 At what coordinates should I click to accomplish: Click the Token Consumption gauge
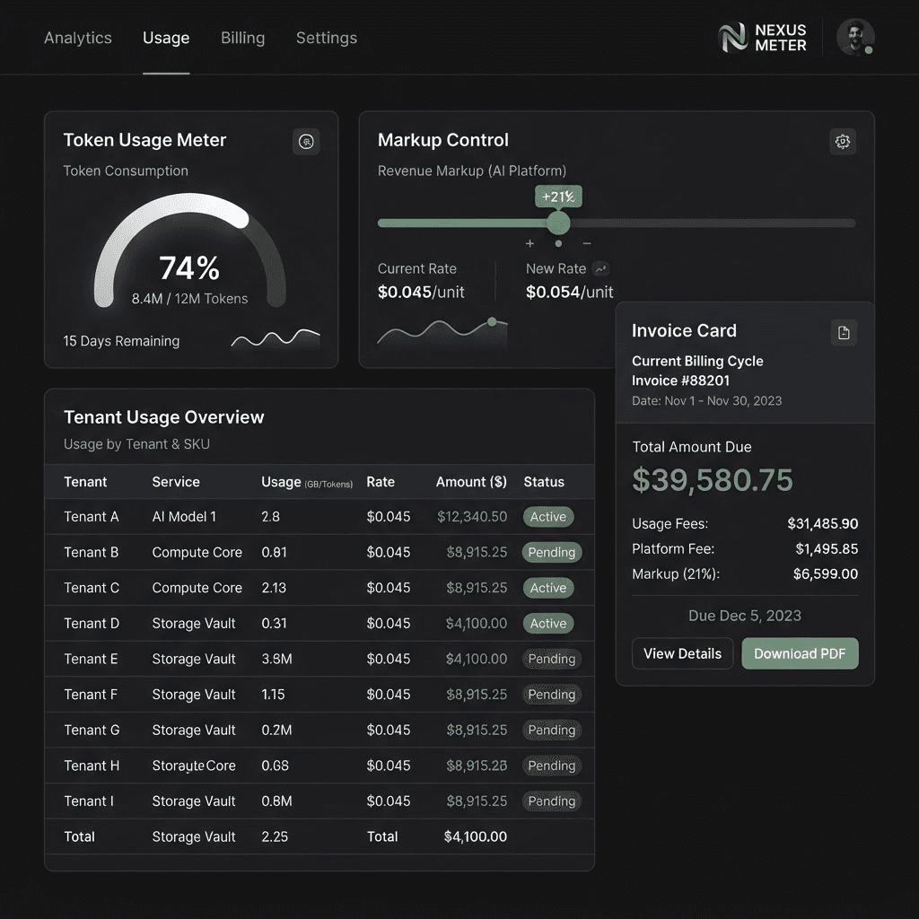pos(190,251)
